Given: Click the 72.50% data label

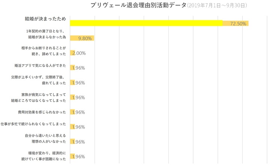Looking at the screenshot, I should pos(238,23).
